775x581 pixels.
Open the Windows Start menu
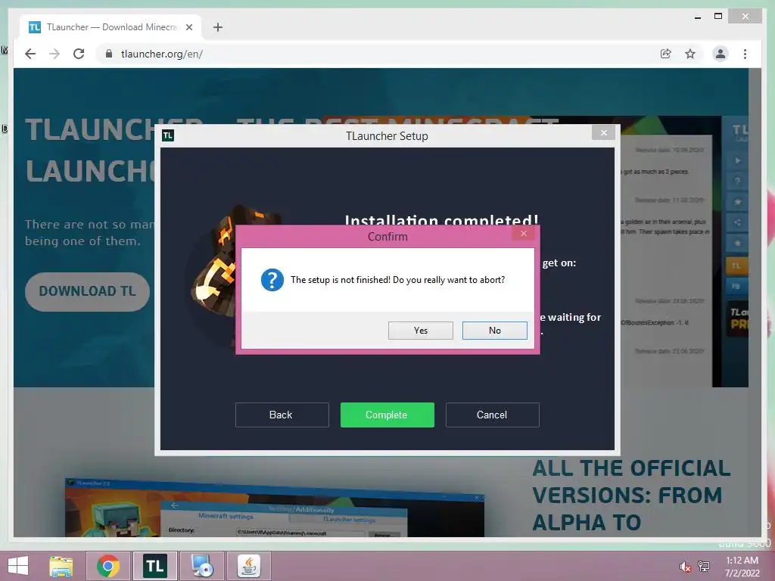18,566
